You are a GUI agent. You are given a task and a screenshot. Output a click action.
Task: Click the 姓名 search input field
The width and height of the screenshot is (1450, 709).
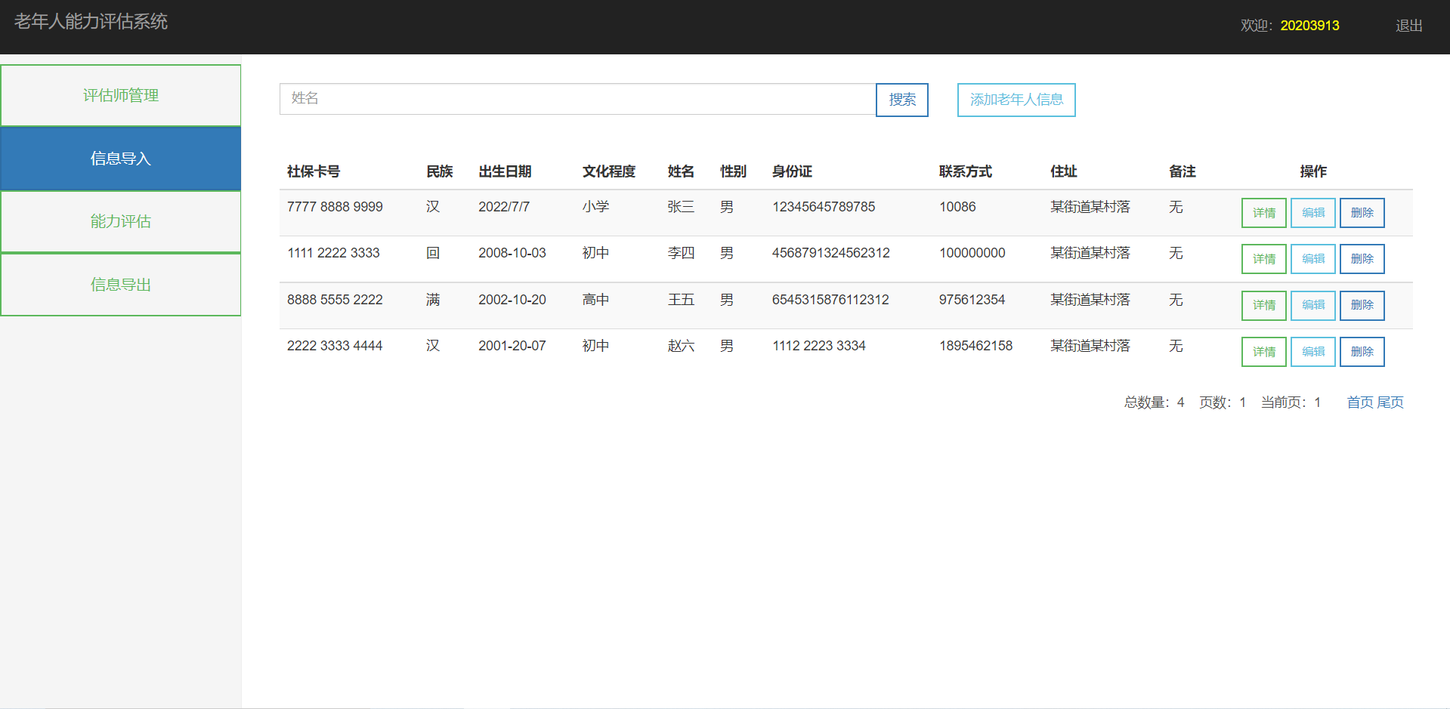click(x=577, y=99)
